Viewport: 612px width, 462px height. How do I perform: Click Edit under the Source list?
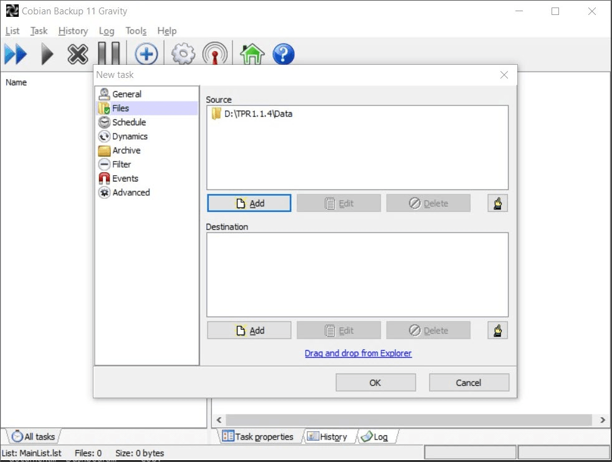tap(338, 203)
